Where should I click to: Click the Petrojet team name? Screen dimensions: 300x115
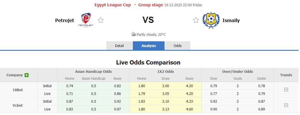[x=65, y=20]
